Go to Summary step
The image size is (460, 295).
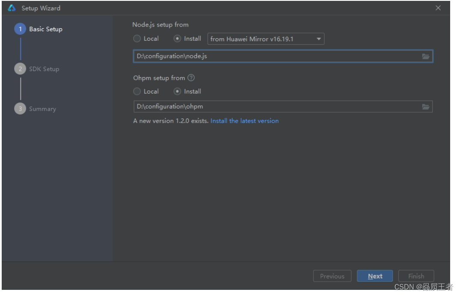[35, 109]
